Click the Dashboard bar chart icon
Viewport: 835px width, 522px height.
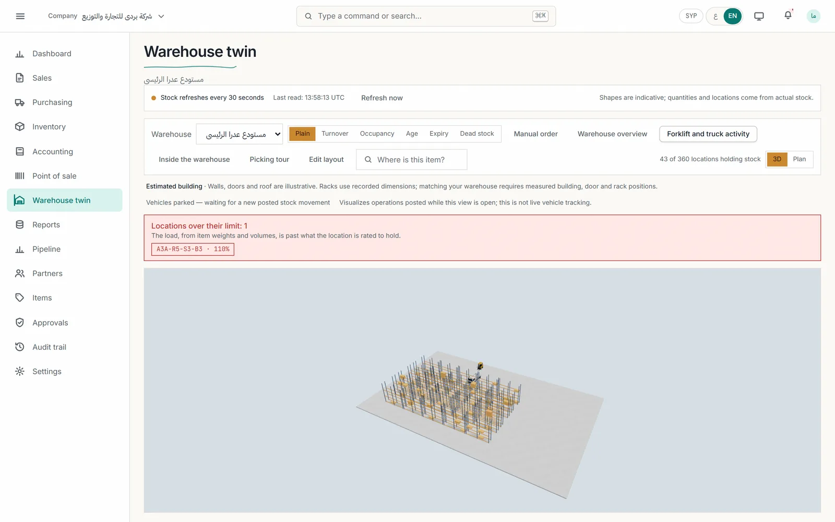click(20, 54)
